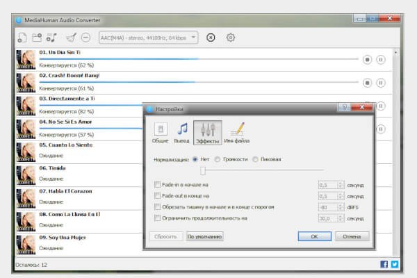Click the Fade-in seconds value field

pos(328,185)
